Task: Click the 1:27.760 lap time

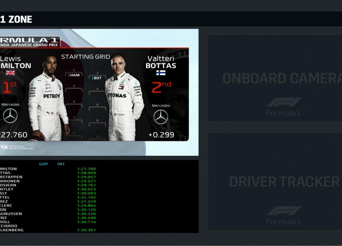Action: click(x=87, y=169)
